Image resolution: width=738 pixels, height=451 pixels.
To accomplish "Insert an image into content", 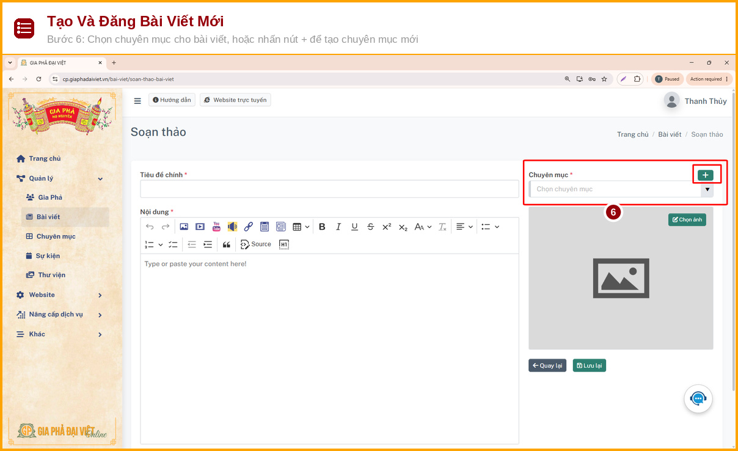I will [184, 227].
